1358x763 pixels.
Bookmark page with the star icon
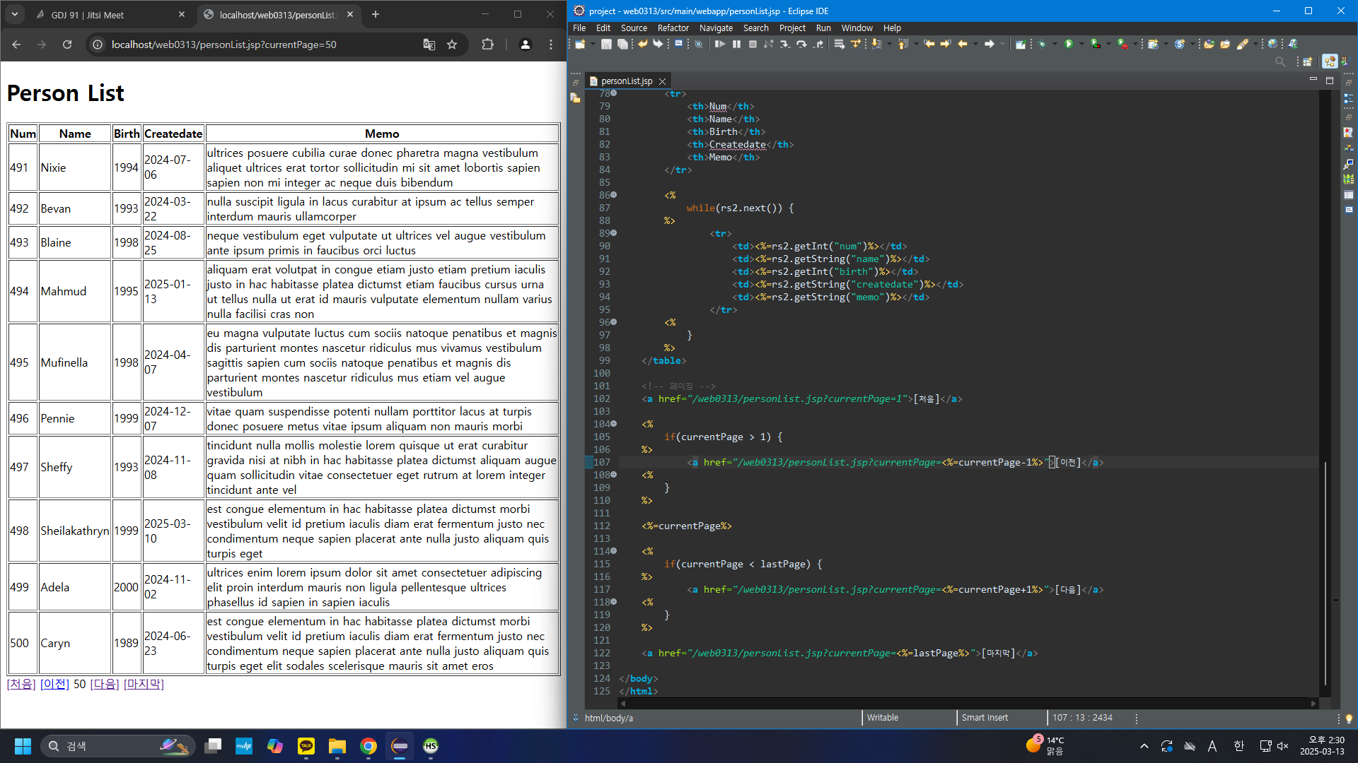(452, 45)
